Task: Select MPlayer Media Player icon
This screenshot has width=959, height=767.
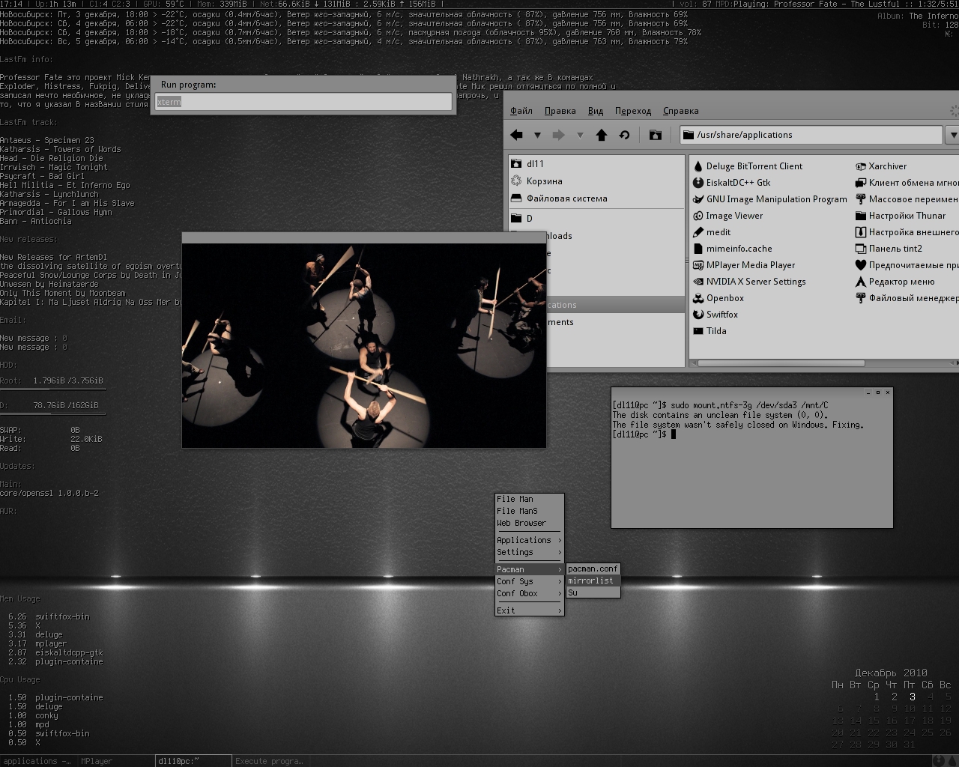Action: pyautogui.click(x=698, y=265)
